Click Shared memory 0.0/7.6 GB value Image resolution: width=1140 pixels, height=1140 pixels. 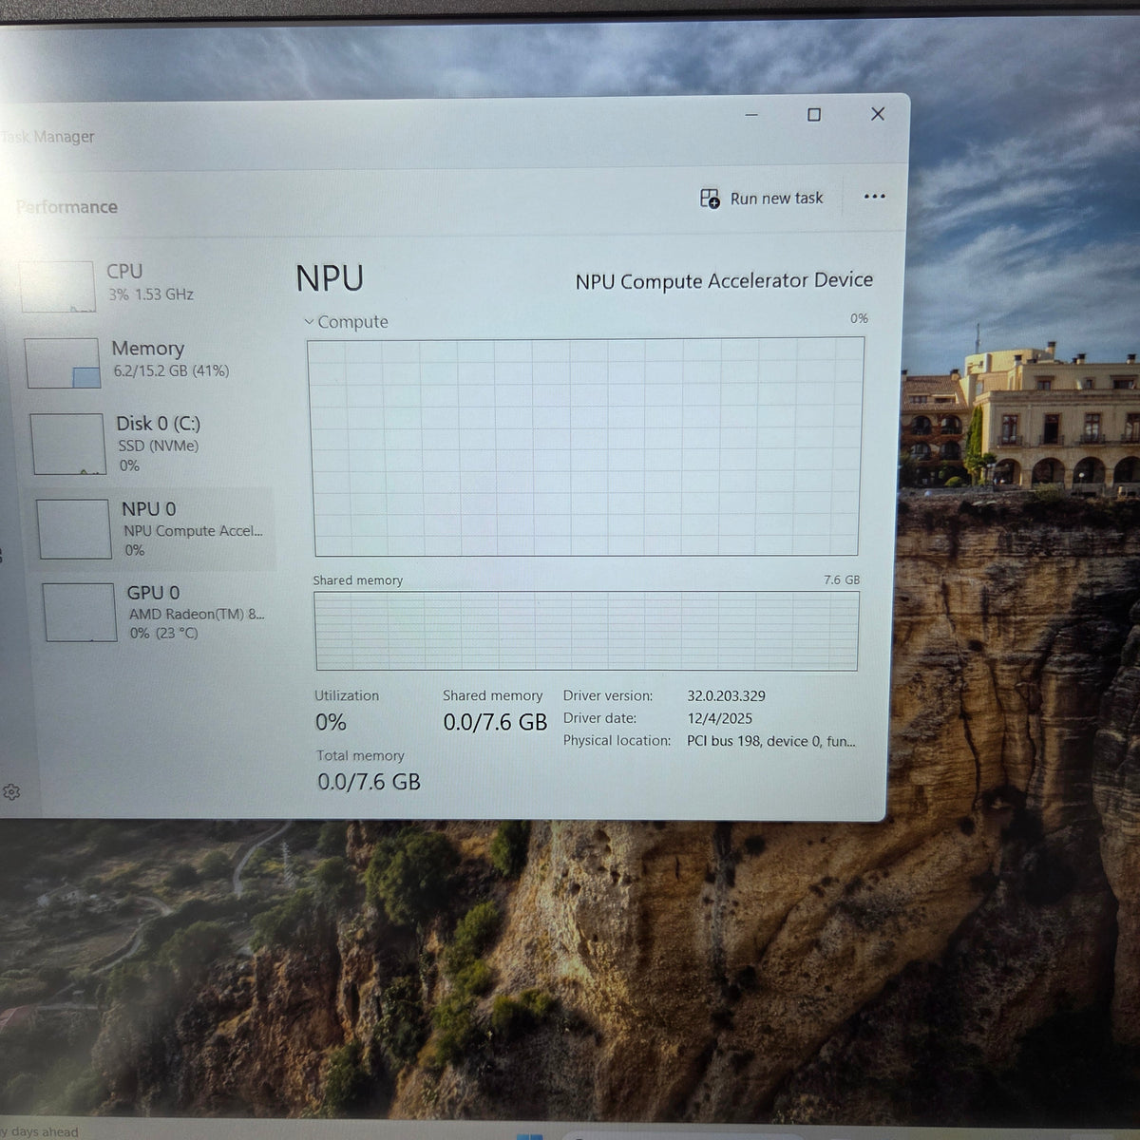(495, 722)
